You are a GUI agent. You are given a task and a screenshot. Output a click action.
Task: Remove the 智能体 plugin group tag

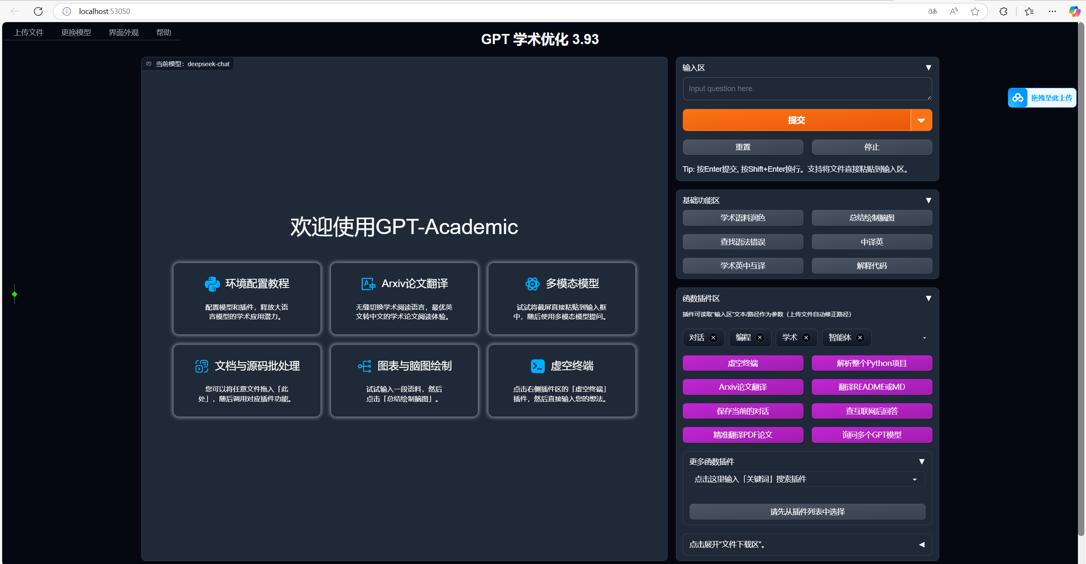(x=860, y=338)
